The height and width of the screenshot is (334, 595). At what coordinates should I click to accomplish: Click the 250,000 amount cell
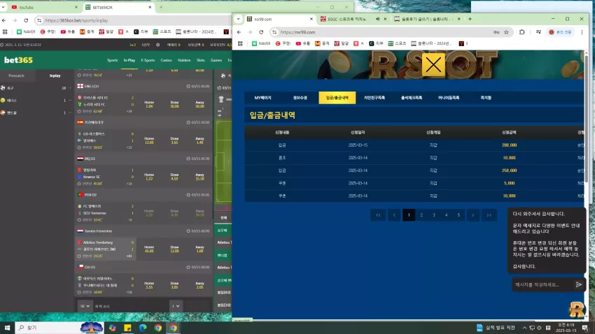pos(509,170)
